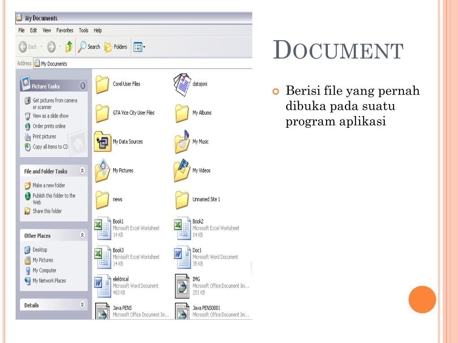
Task: Collapse the File and Folder Tasks panel
Action: click(82, 171)
